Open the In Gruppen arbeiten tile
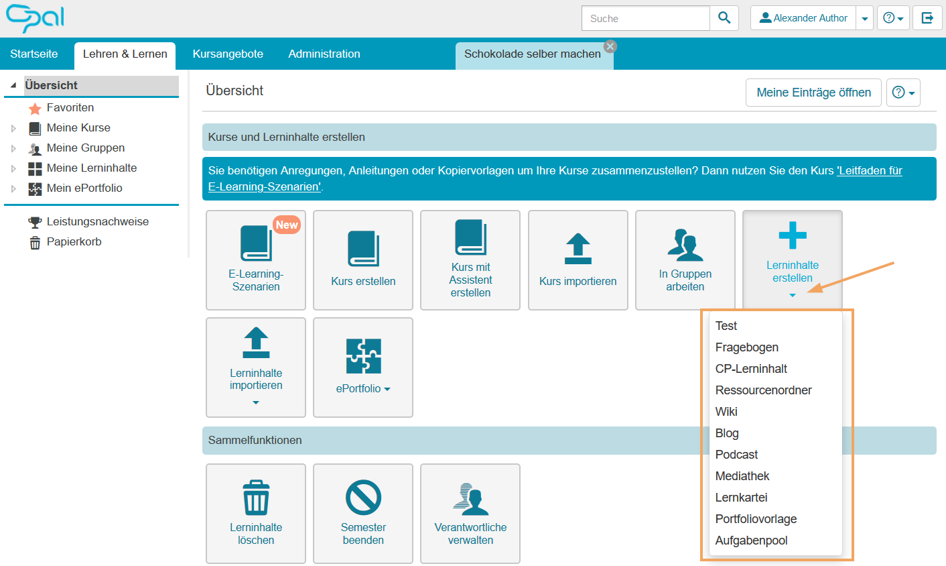The width and height of the screenshot is (946, 566). [685, 260]
